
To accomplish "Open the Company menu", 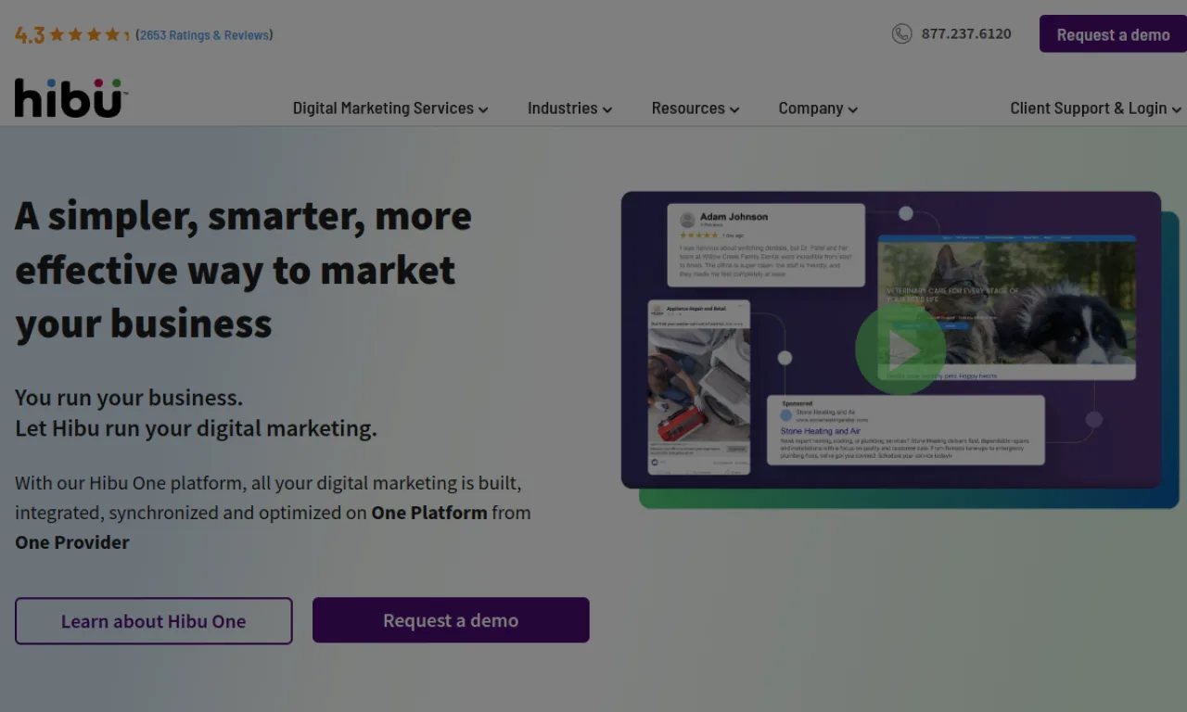I will [818, 108].
